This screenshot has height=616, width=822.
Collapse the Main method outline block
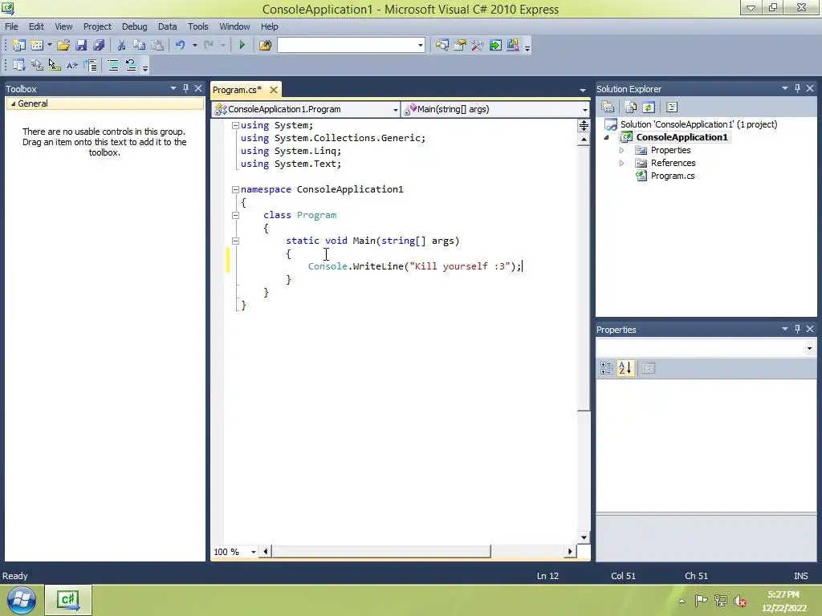(x=235, y=241)
